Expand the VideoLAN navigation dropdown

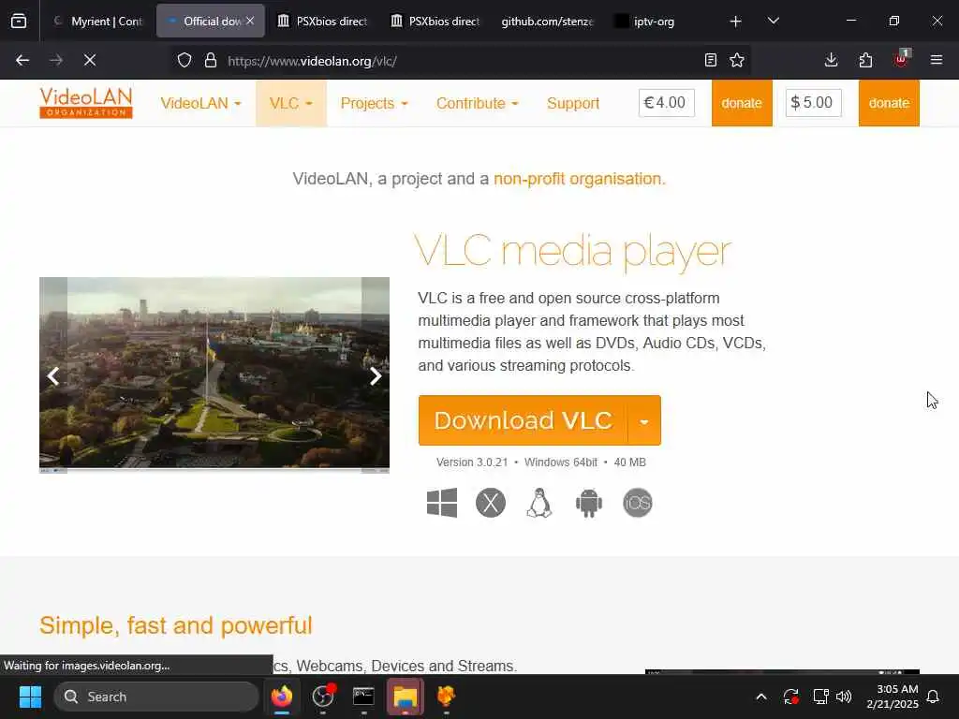(x=200, y=103)
